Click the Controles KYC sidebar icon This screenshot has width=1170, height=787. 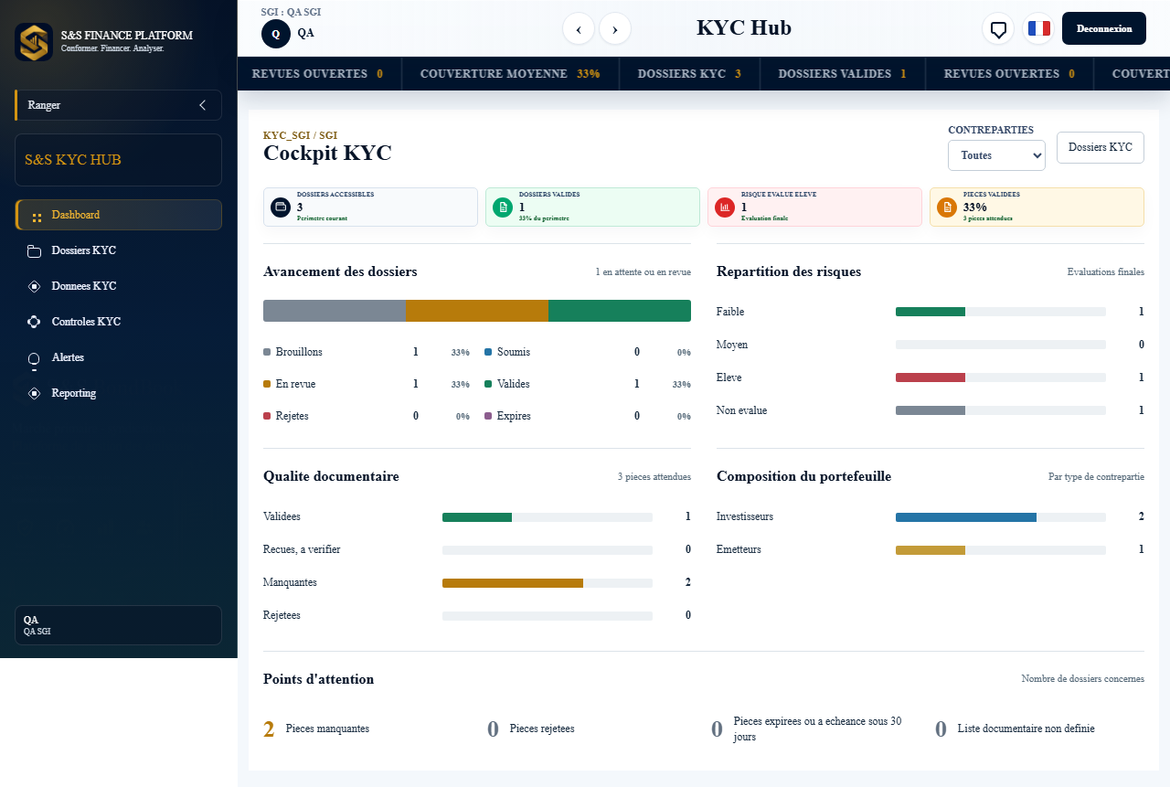click(34, 322)
